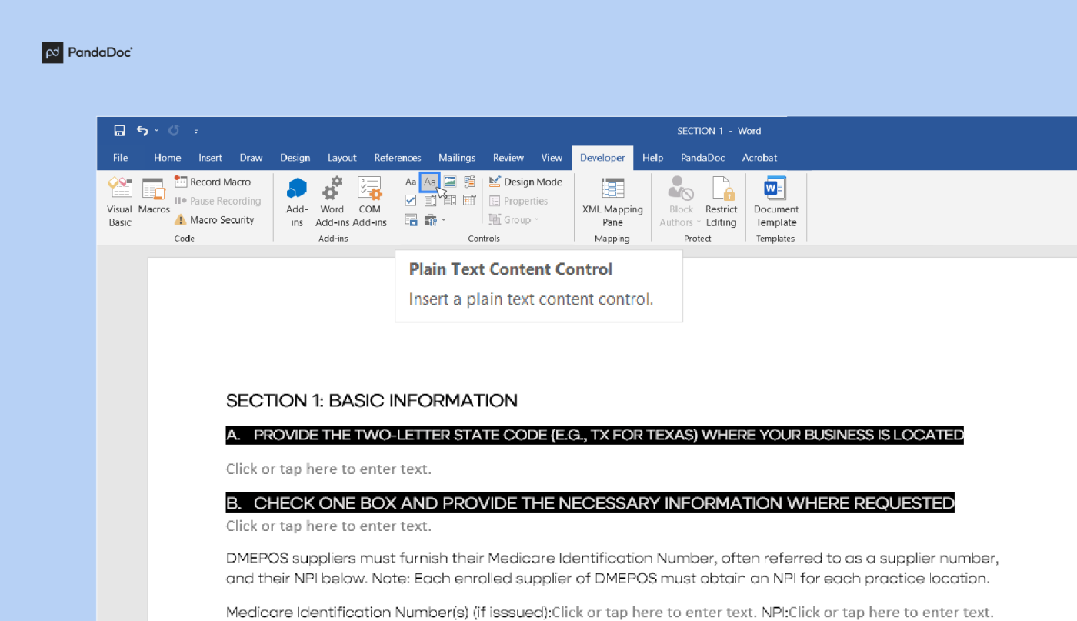This screenshot has height=621, width=1077.
Task: Select the Layout tab
Action: tap(342, 158)
